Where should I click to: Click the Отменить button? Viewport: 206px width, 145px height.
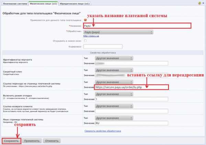(x=52, y=141)
